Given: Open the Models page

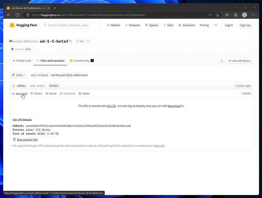Looking at the screenshot, I should pos(113,25).
